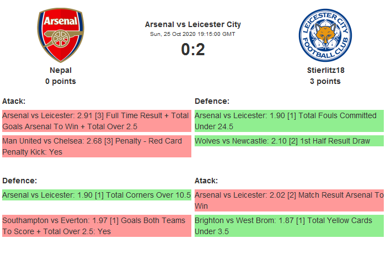Select the Wolves vs Newcastle 1st Half Draw bet
Screen dimensions: 386x254
click(289, 141)
